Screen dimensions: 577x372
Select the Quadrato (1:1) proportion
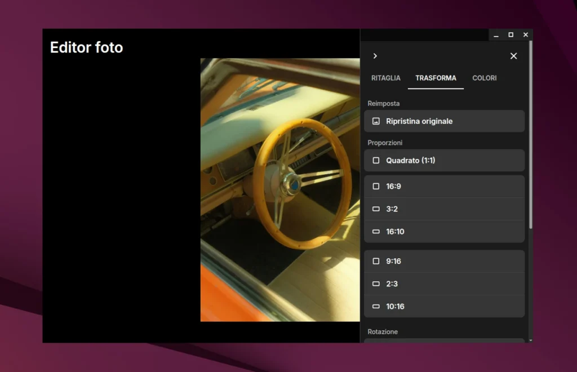[x=444, y=160]
